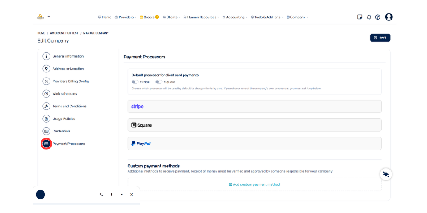Click the SAVE button

(x=380, y=38)
